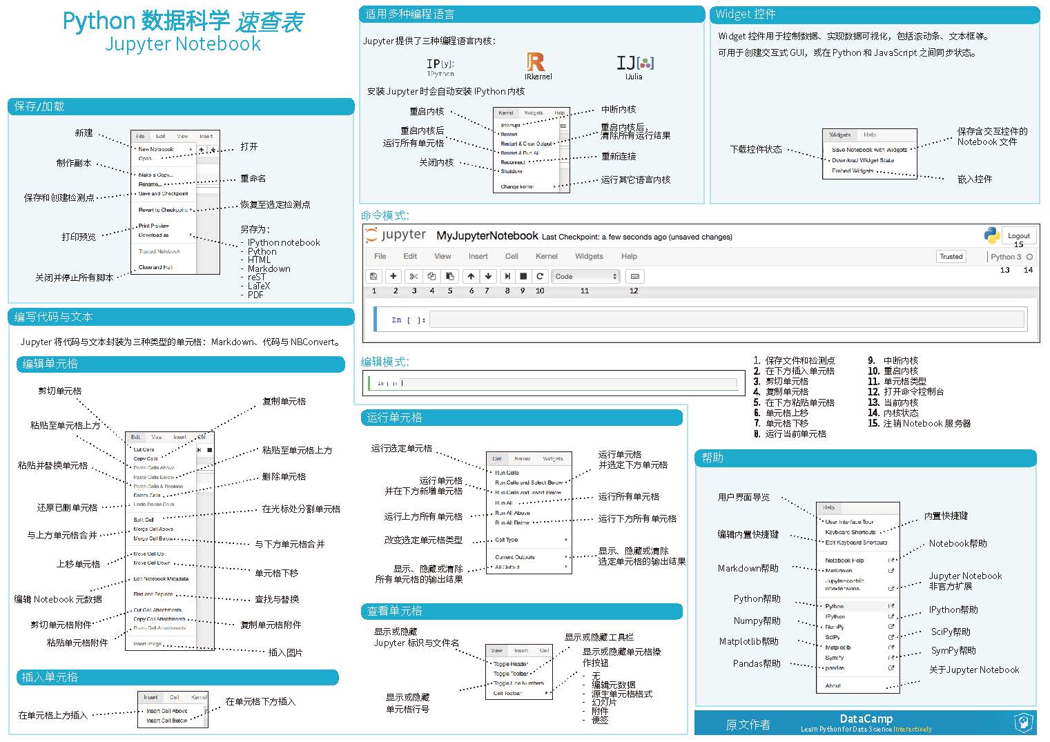Click the IRkernel R logo
Image resolution: width=1050 pixels, height=742 pixels.
click(536, 63)
